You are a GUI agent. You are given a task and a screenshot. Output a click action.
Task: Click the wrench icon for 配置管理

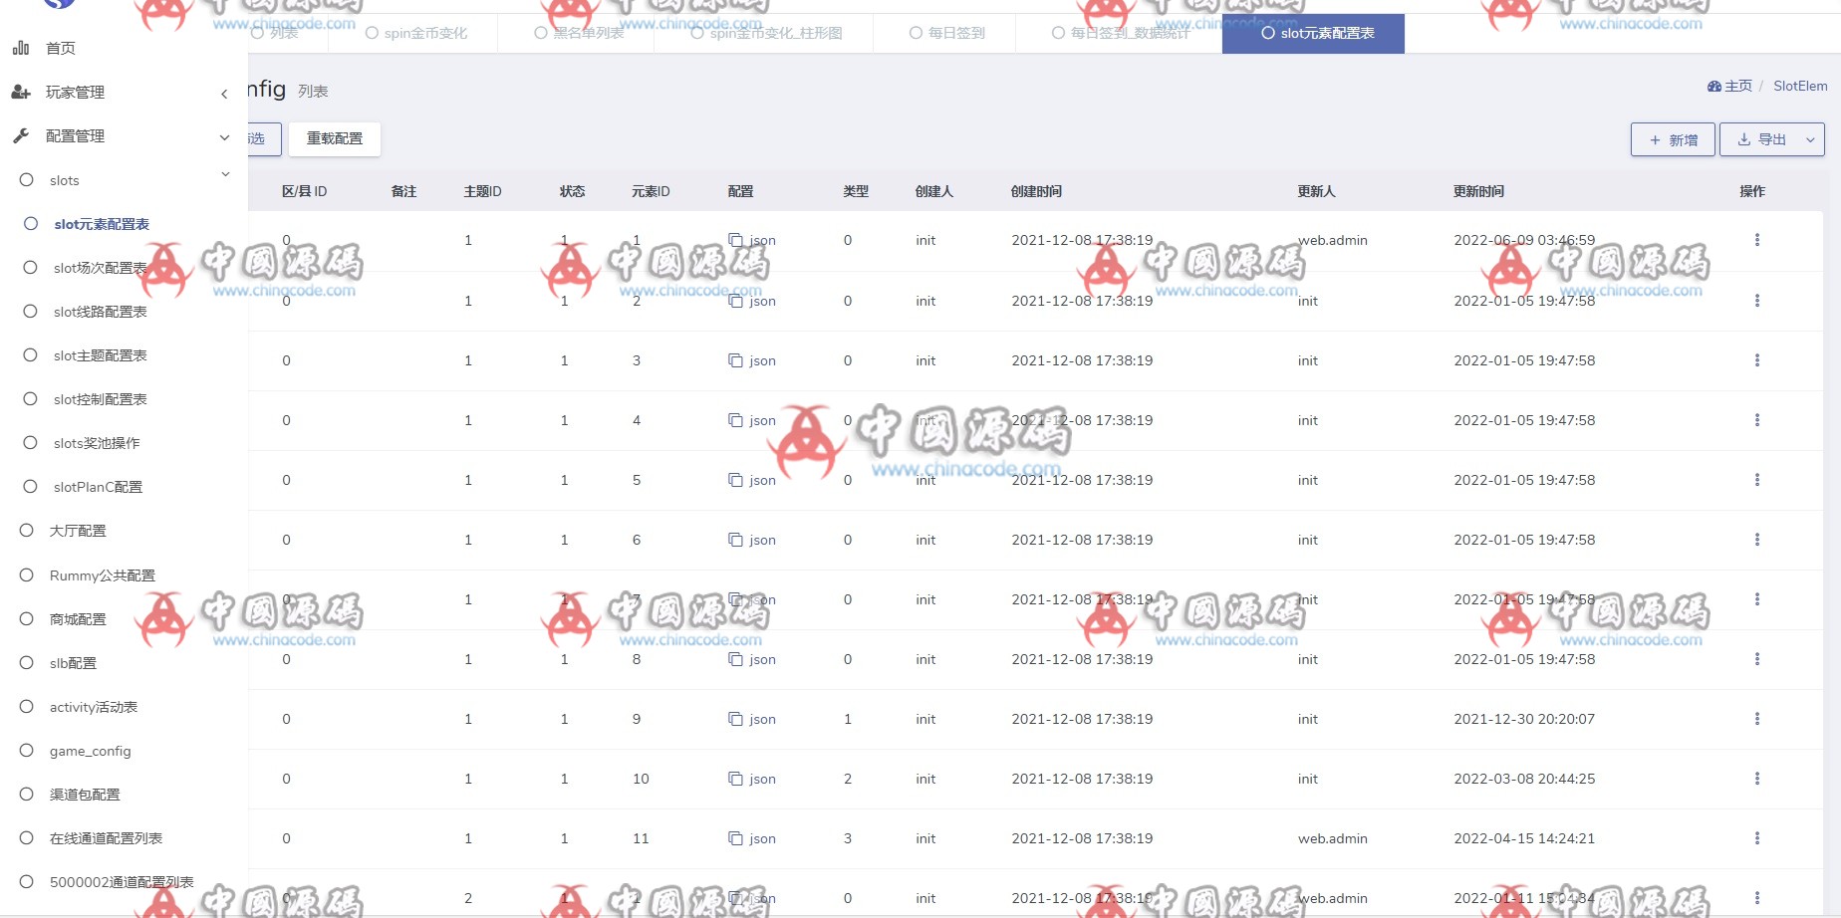pos(21,135)
